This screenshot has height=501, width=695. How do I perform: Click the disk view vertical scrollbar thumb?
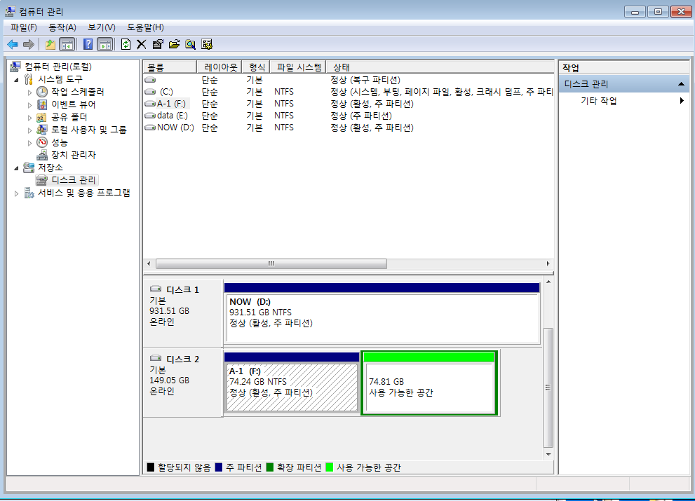pyautogui.click(x=548, y=387)
